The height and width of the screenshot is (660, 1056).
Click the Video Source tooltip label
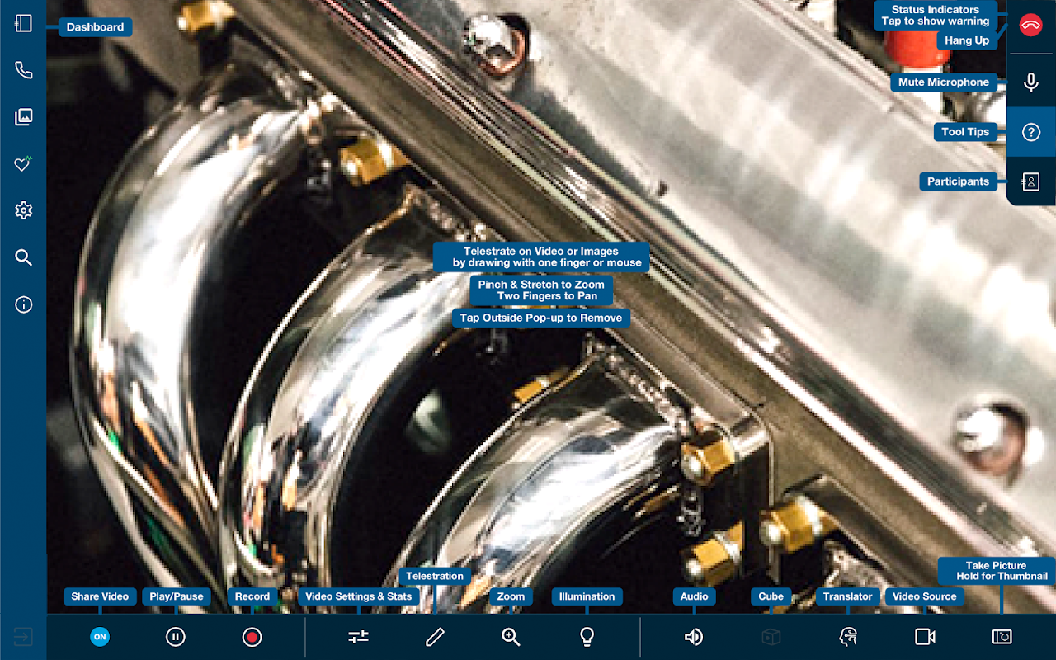tap(925, 596)
